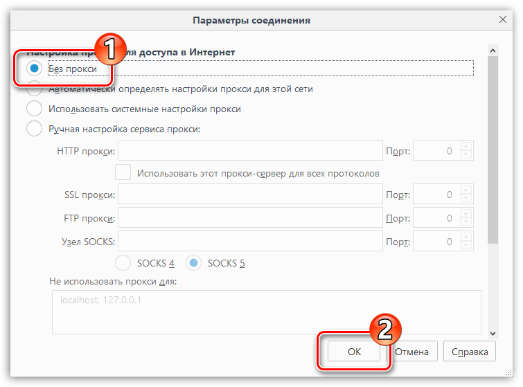Focus the FTP прокси address field
The height and width of the screenshot is (387, 523).
pyautogui.click(x=250, y=218)
